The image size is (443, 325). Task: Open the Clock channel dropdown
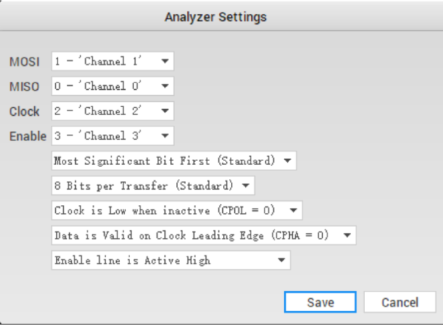[x=112, y=111]
